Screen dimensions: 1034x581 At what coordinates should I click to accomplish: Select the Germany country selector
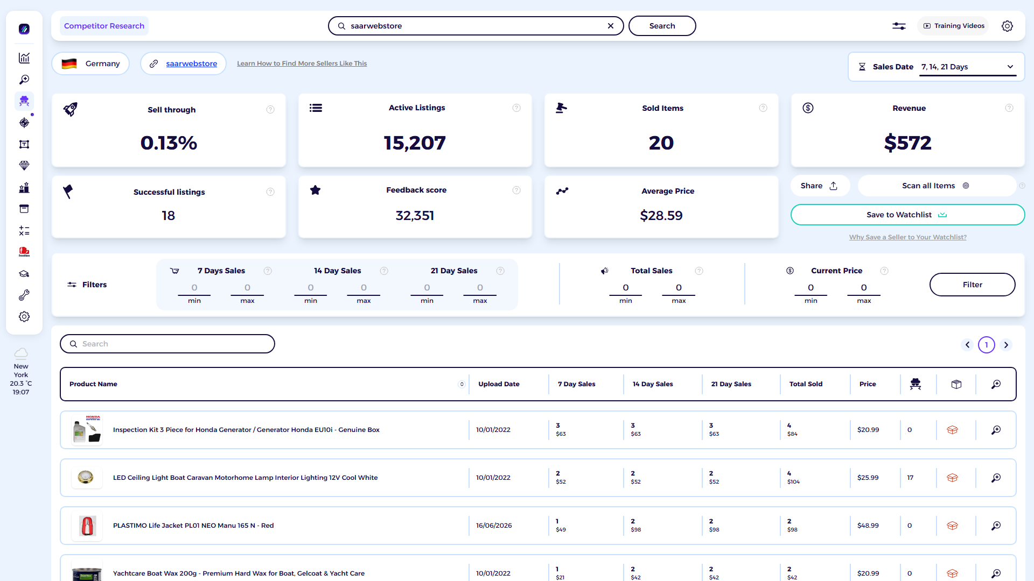coord(90,63)
